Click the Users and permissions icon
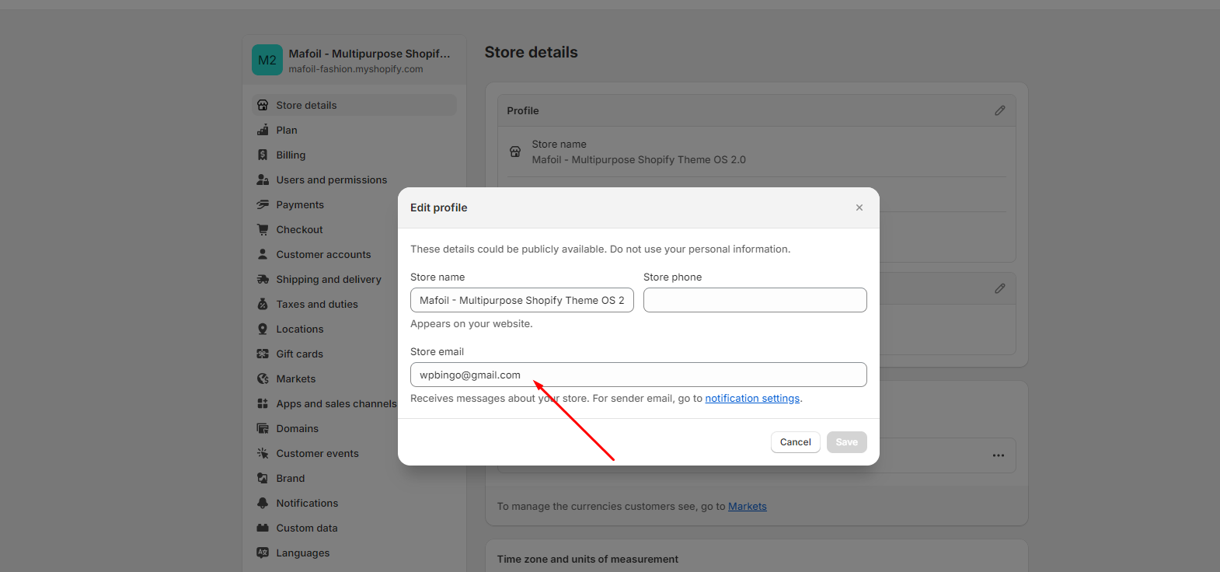Image resolution: width=1220 pixels, height=572 pixels. 263,180
